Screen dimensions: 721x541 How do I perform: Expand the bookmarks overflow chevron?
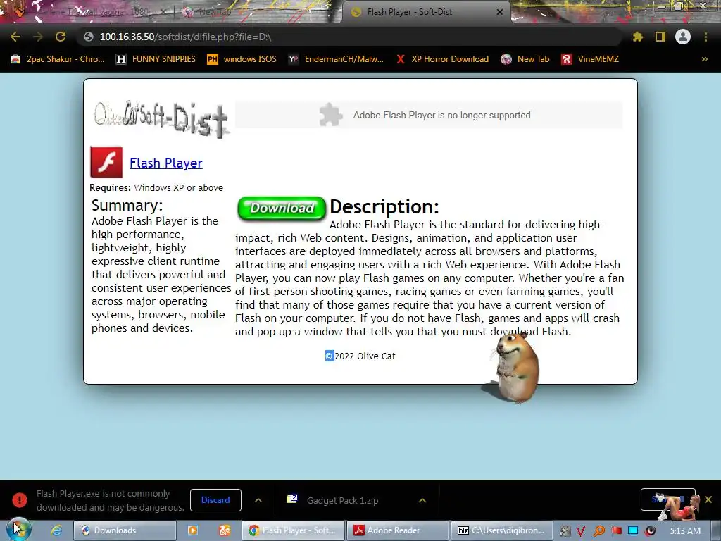704,59
